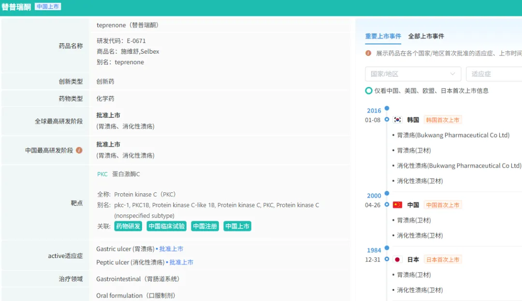Click the 药物研发 tag button

128,226
